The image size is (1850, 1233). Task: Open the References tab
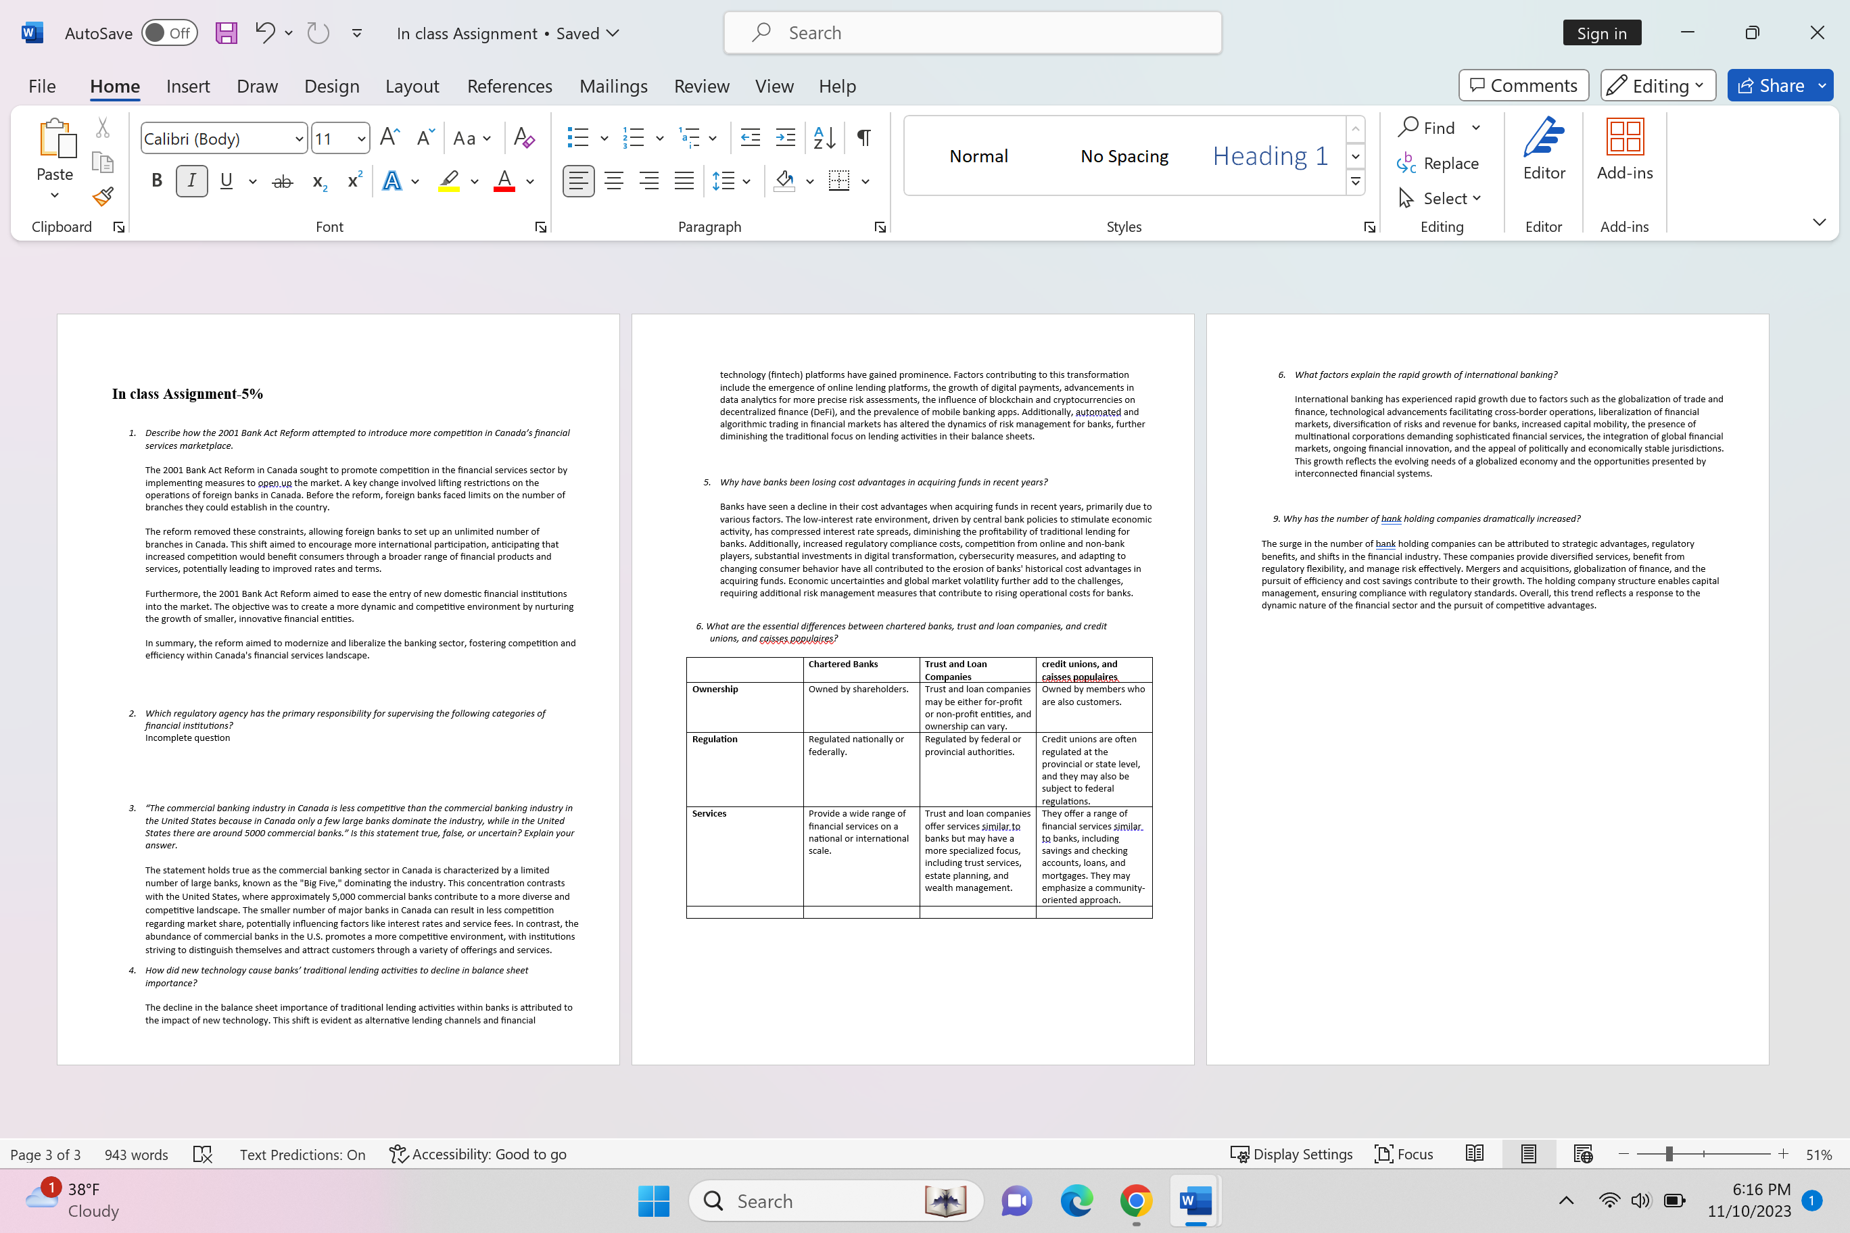click(509, 86)
